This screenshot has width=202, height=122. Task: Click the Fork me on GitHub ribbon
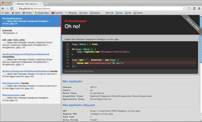(x=193, y=24)
